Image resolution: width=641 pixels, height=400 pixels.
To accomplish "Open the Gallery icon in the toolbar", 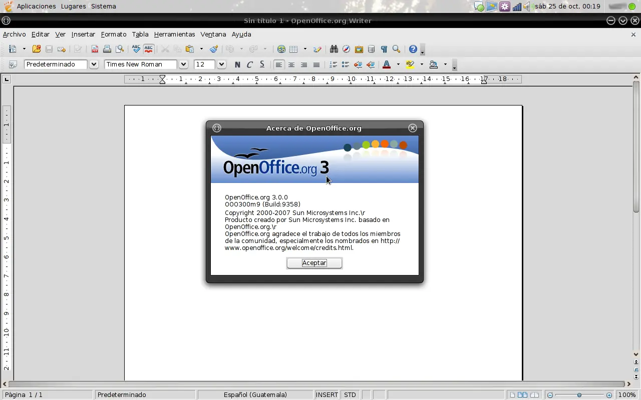I will (359, 49).
